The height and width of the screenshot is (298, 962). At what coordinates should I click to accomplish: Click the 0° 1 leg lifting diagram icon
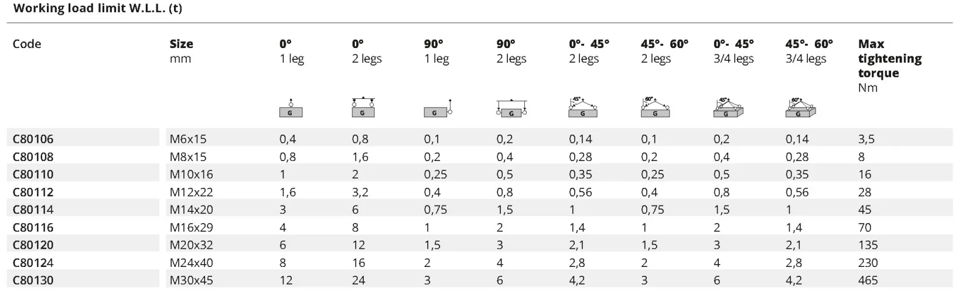291,108
